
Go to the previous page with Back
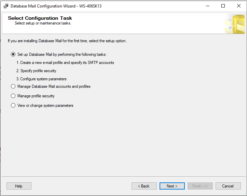click(x=144, y=186)
